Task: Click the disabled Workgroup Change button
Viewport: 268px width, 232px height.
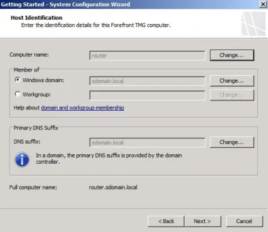Action: [x=232, y=95]
